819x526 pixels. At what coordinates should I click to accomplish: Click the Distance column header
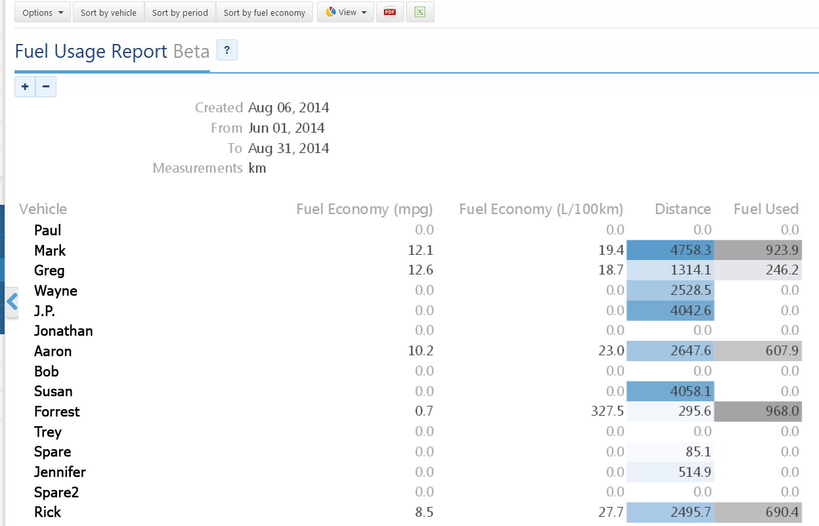pos(682,209)
